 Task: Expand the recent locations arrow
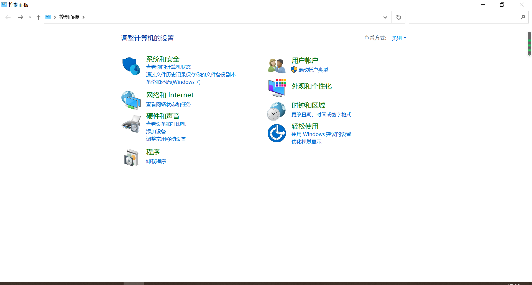point(30,17)
